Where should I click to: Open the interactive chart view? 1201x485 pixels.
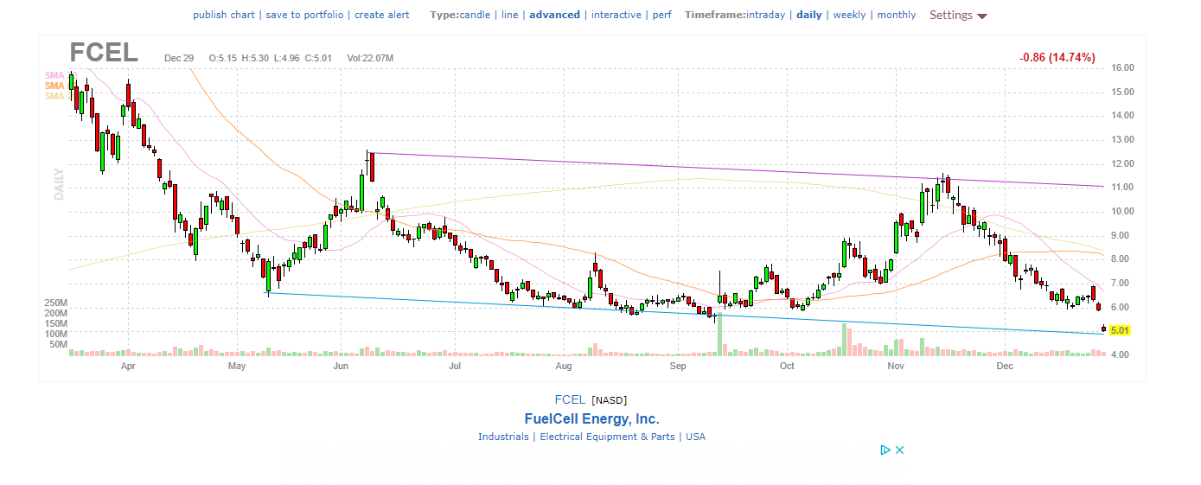[616, 15]
